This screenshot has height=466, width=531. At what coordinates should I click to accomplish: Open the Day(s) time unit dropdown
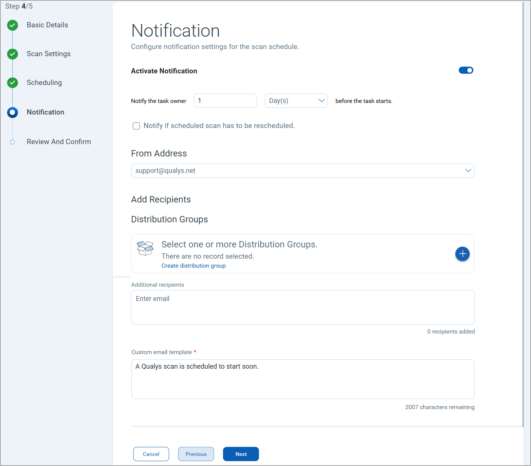pos(296,100)
